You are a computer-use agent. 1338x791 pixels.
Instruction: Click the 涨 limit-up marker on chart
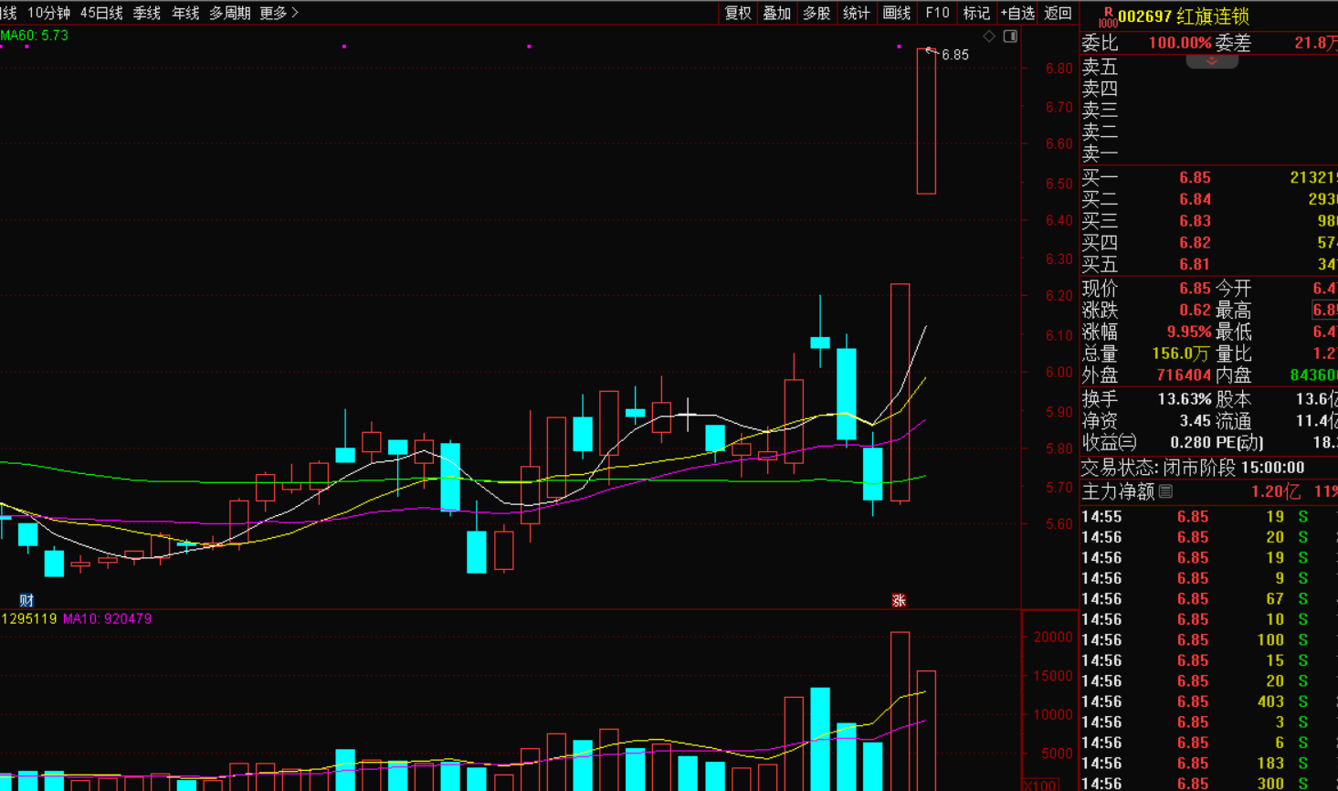tap(899, 600)
